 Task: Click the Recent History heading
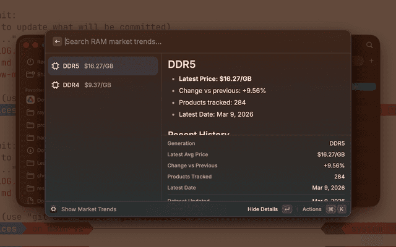point(198,133)
